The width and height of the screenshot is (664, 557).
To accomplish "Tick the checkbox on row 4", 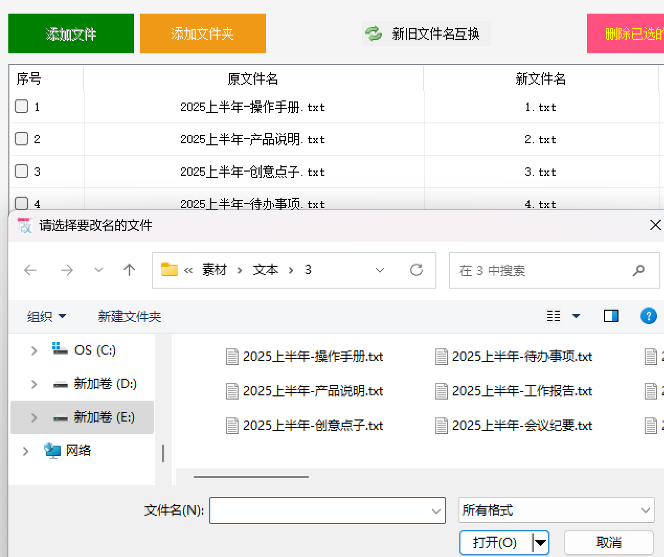I will [x=21, y=203].
